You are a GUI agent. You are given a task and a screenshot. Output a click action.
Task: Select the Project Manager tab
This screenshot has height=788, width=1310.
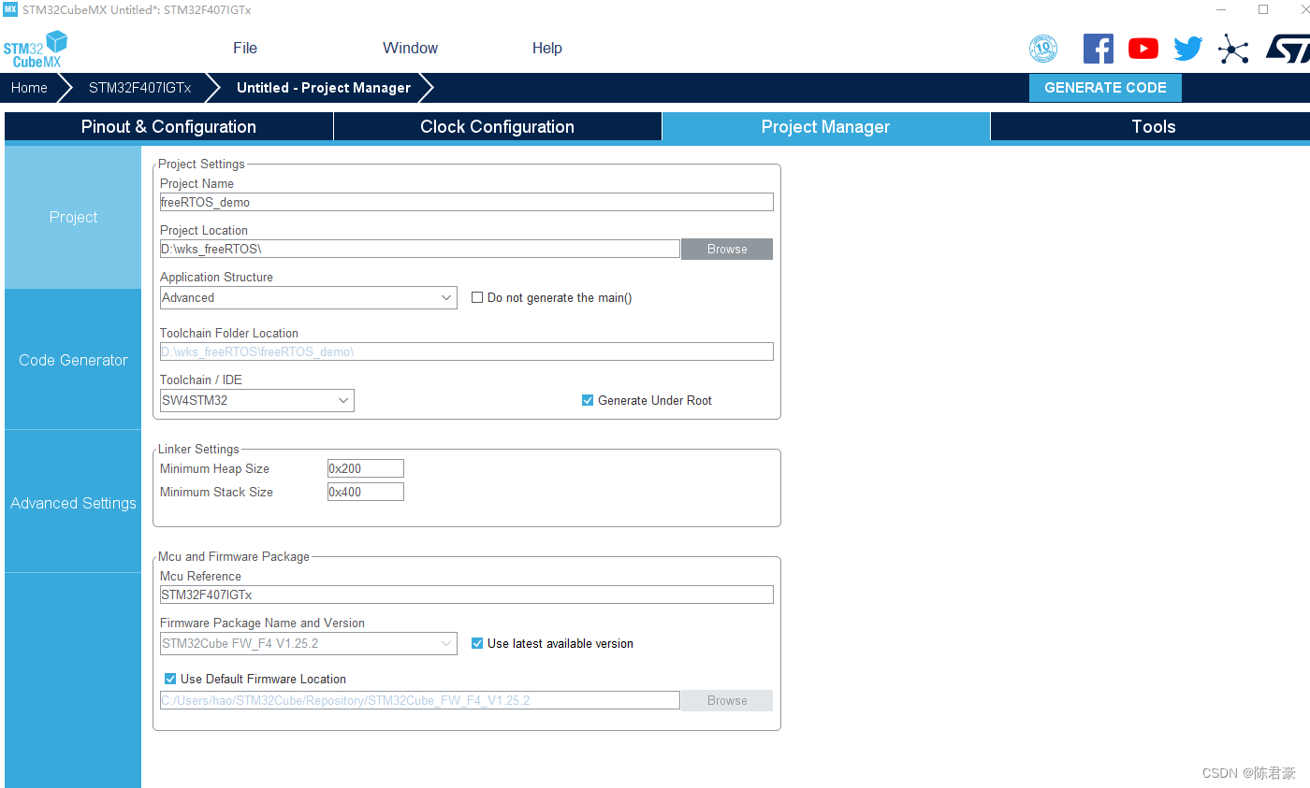[826, 127]
